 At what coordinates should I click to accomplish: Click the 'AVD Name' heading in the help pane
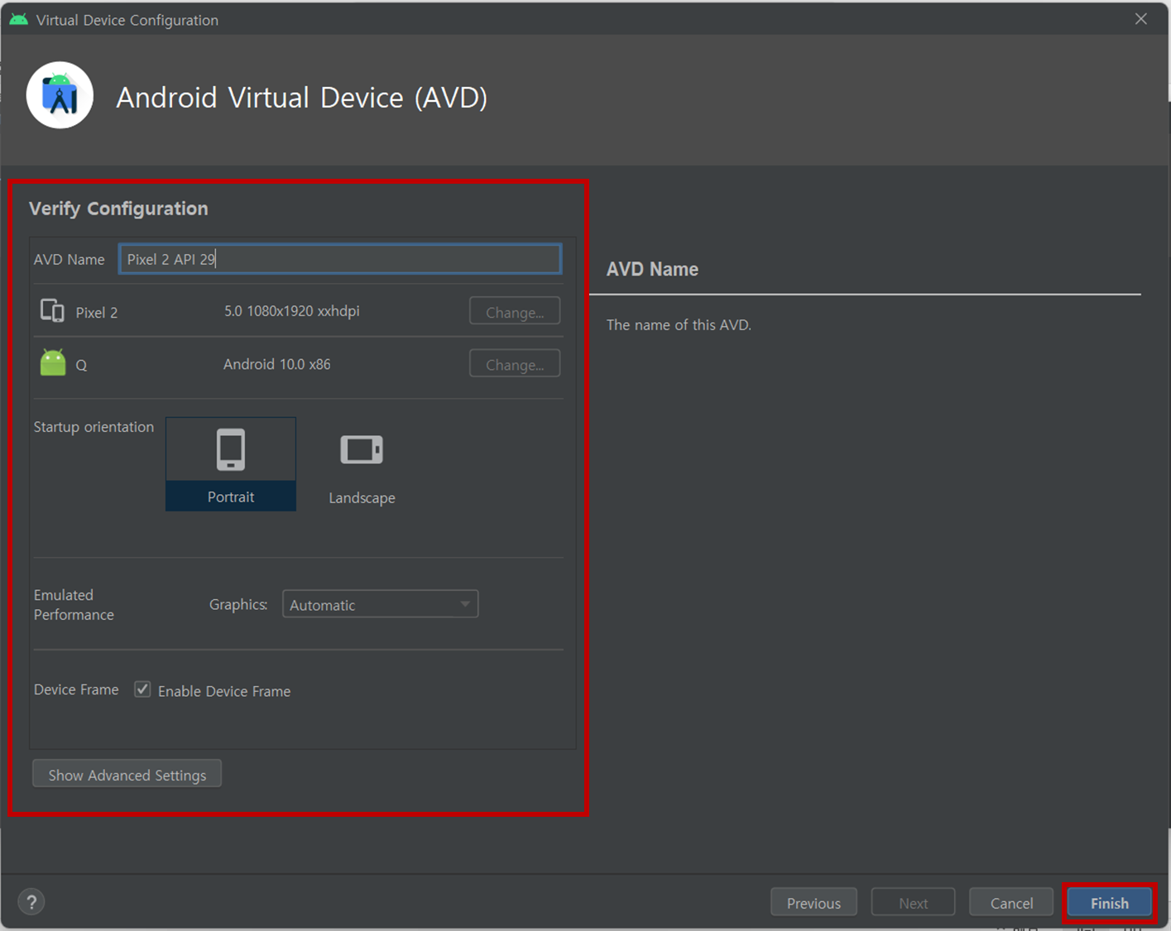pyautogui.click(x=652, y=269)
